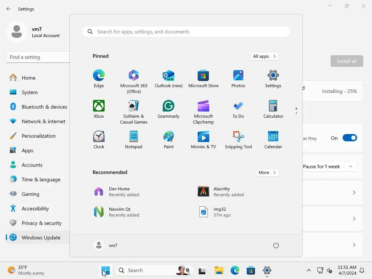This screenshot has height=279, width=372.
Task: Open Bluetooth & devices settings
Action: 38,107
